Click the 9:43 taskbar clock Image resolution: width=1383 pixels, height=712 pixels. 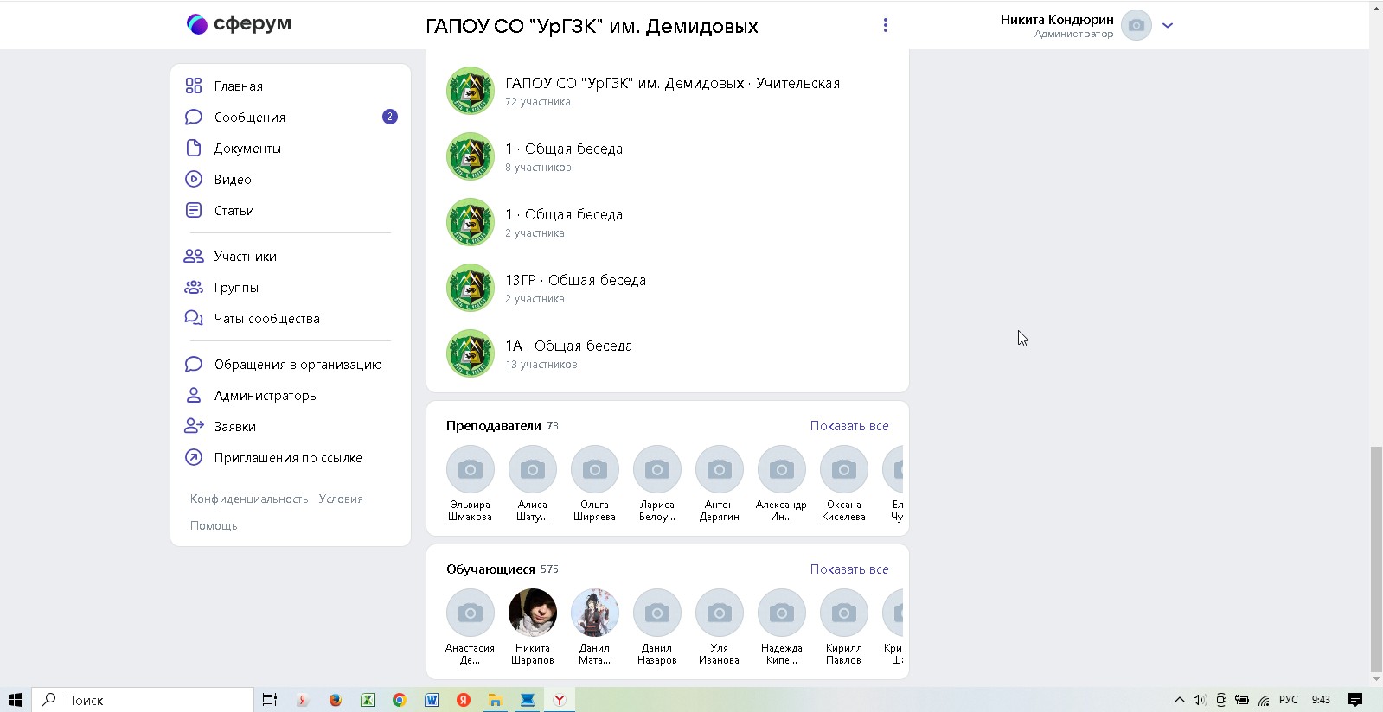1321,700
